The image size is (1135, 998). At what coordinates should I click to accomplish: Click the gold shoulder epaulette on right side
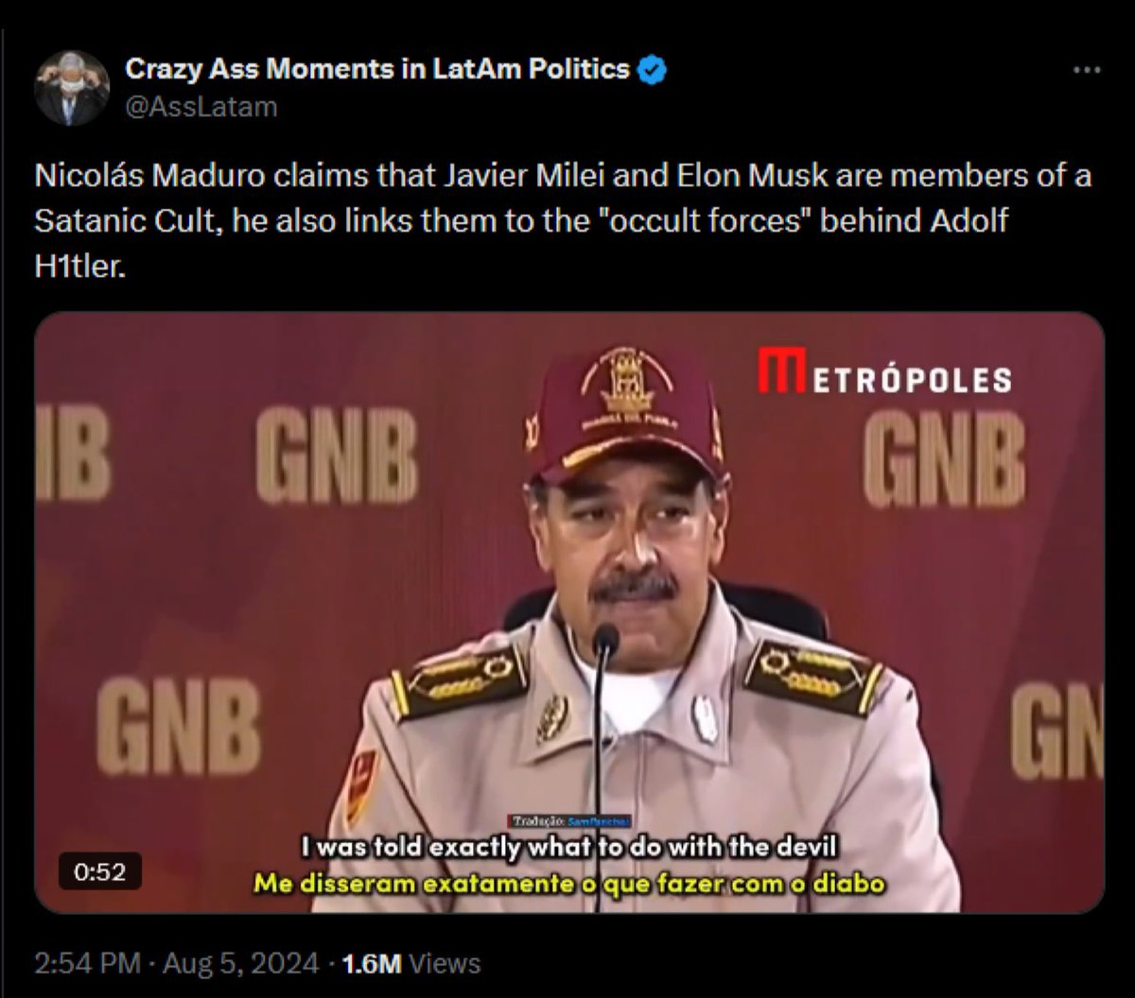(812, 676)
